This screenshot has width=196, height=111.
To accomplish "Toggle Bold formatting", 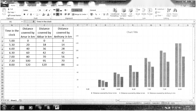I will [x=24, y=14].
